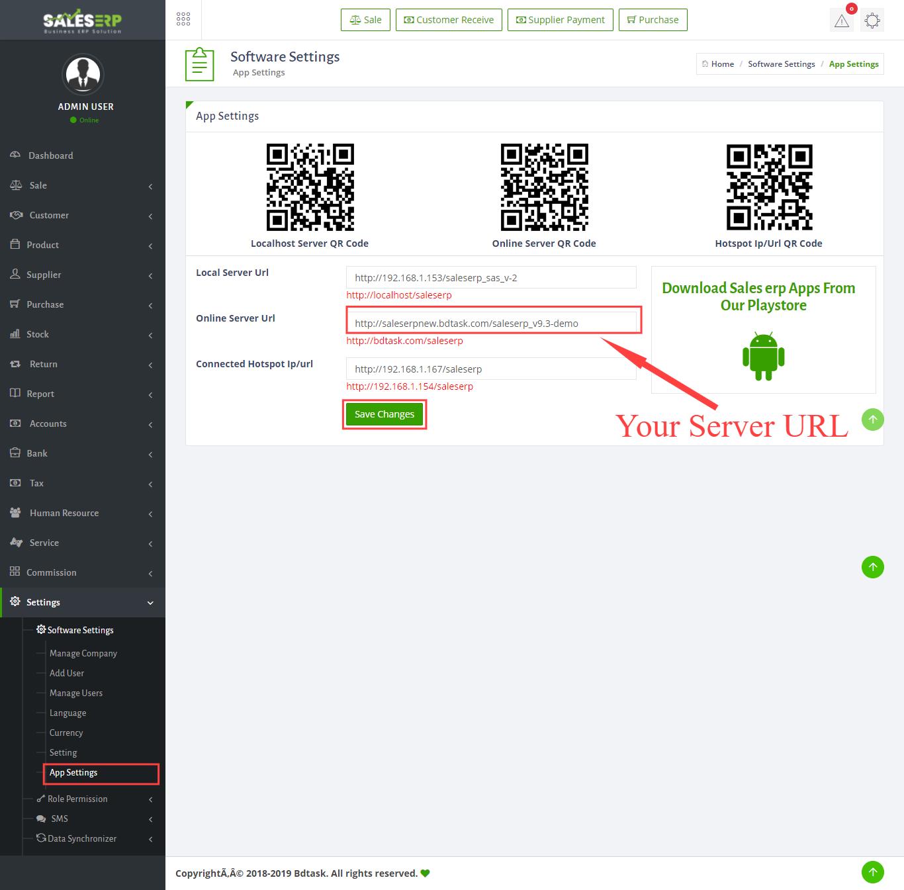Click the green Android robot icon
904x890 pixels.
[x=763, y=357]
